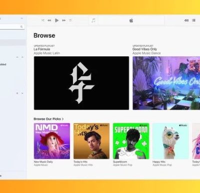Click the Superbloom caption text

click(x=120, y=162)
